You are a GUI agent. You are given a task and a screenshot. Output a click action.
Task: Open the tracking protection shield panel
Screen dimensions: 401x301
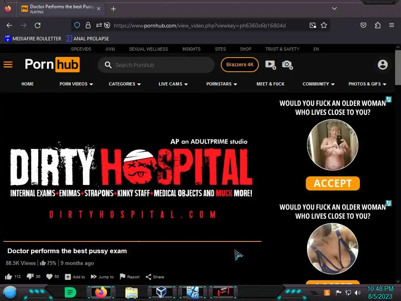pyautogui.click(x=77, y=25)
